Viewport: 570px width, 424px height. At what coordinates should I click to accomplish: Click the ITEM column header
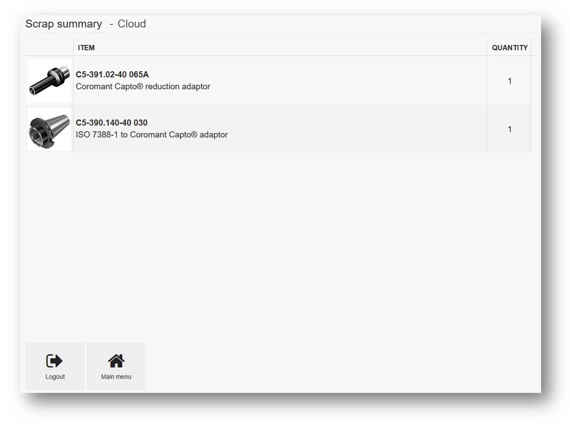click(86, 48)
